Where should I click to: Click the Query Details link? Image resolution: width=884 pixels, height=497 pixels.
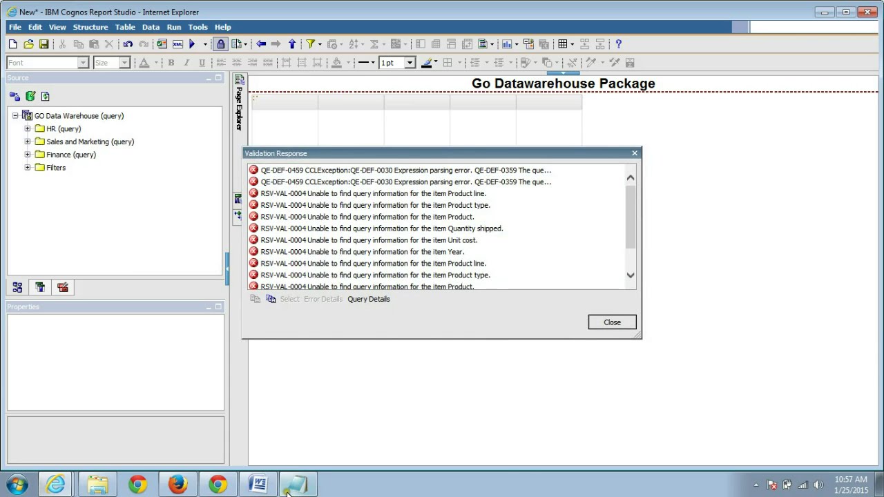tap(369, 299)
